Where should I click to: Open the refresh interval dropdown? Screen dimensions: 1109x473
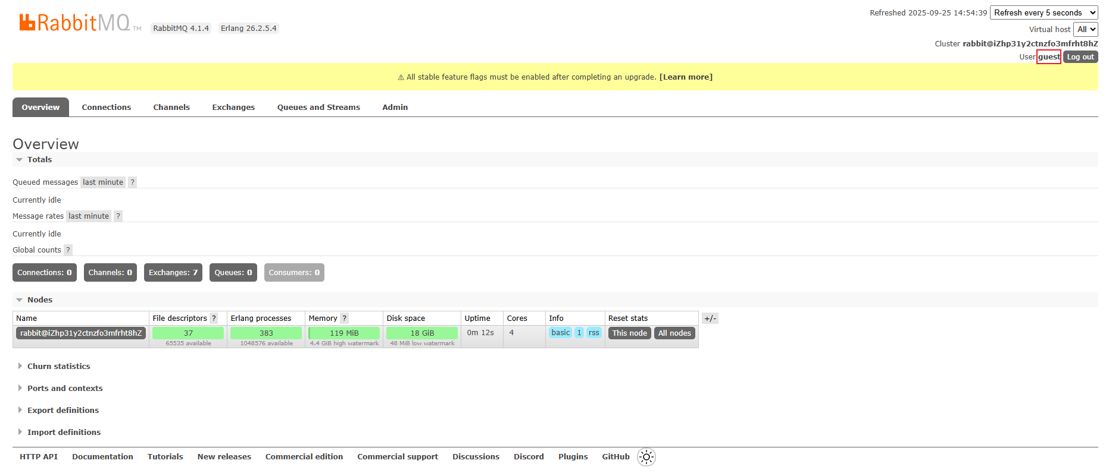point(1044,12)
